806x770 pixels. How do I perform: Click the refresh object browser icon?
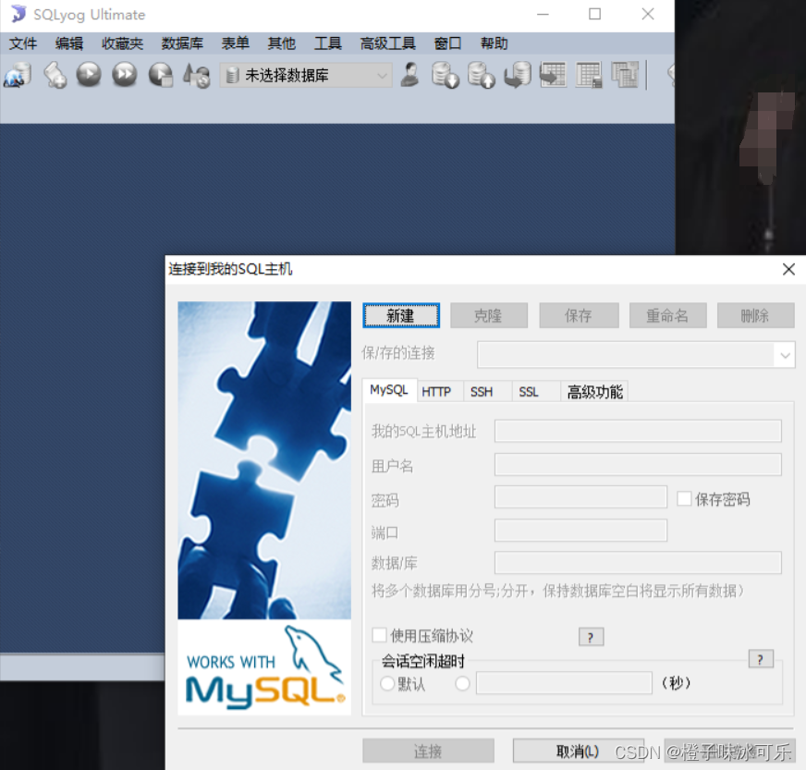[197, 76]
